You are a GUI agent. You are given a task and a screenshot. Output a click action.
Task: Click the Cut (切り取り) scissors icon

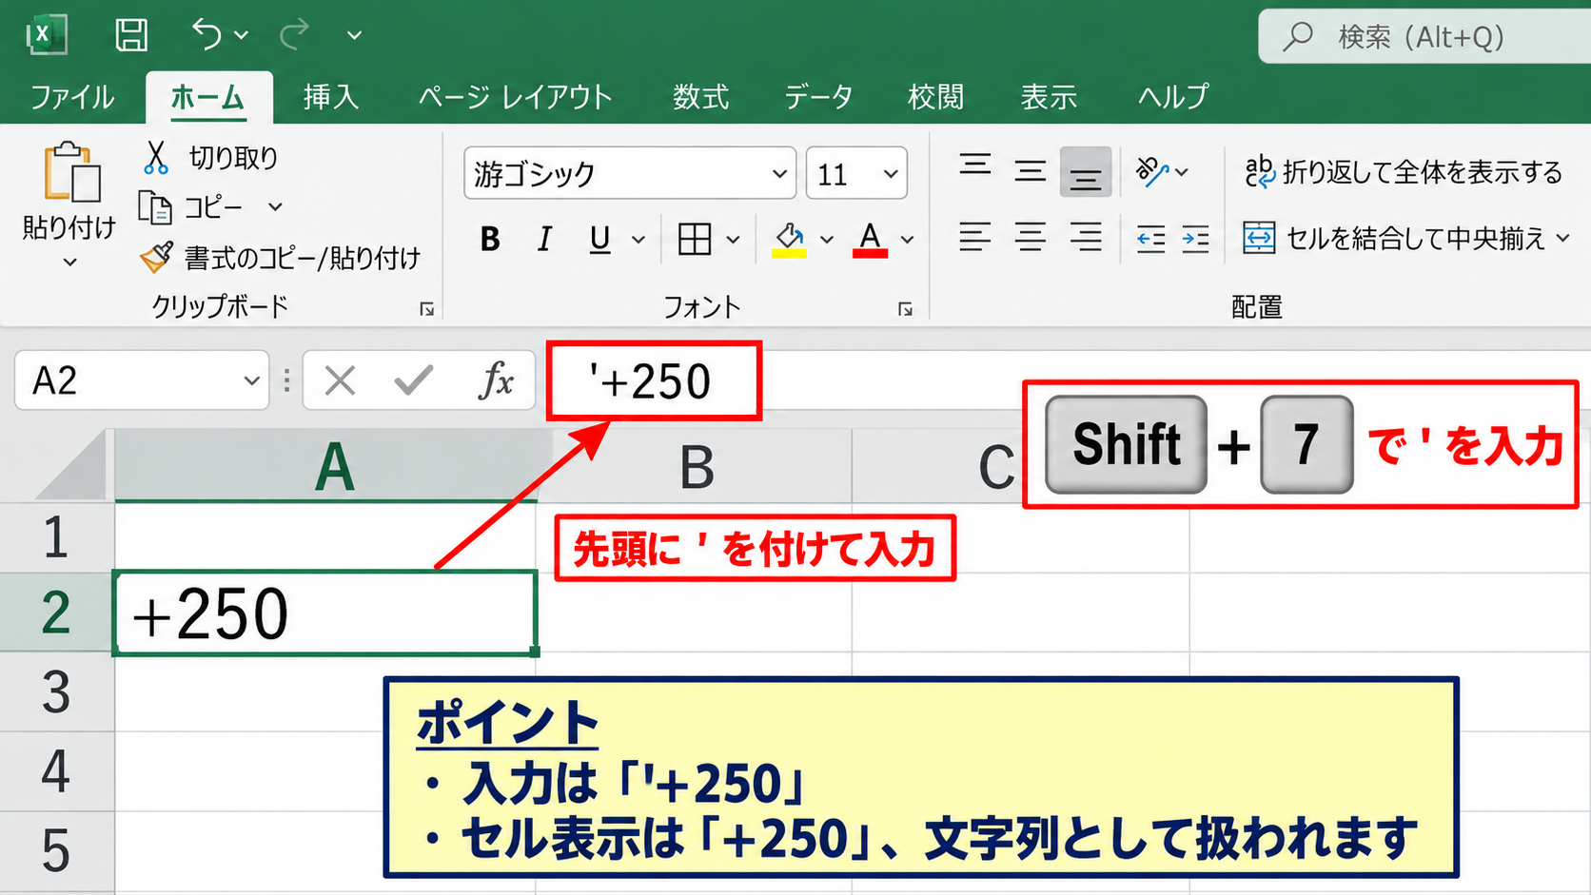(156, 158)
